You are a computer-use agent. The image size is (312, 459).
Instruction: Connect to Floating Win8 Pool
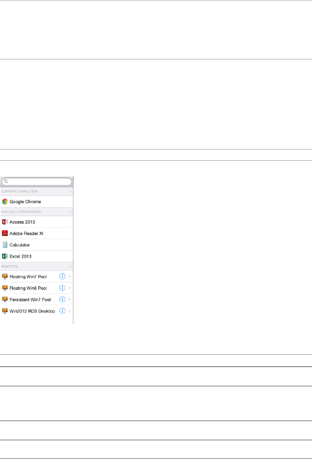tap(28, 288)
